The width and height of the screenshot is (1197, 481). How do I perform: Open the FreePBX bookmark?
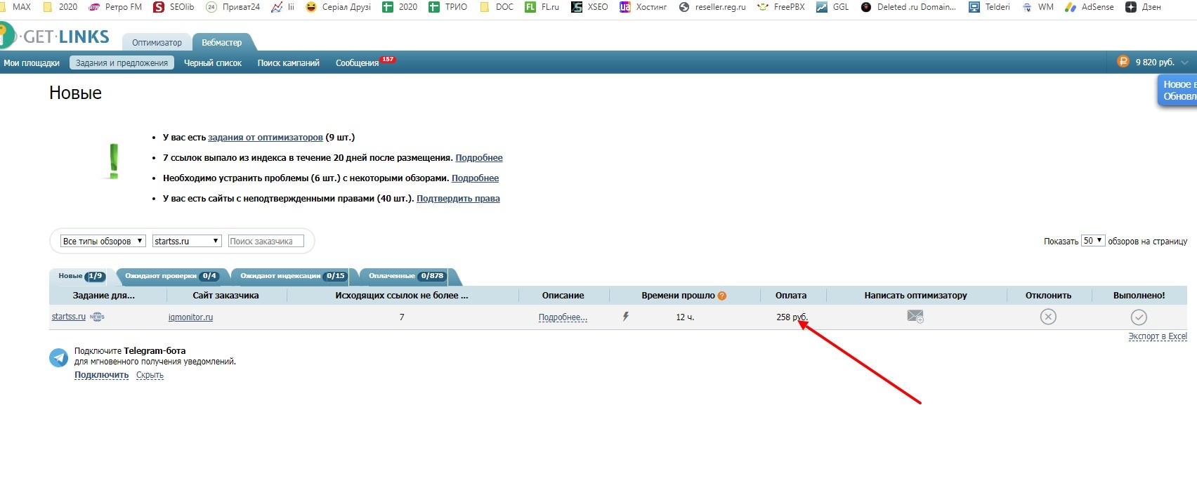781,7
